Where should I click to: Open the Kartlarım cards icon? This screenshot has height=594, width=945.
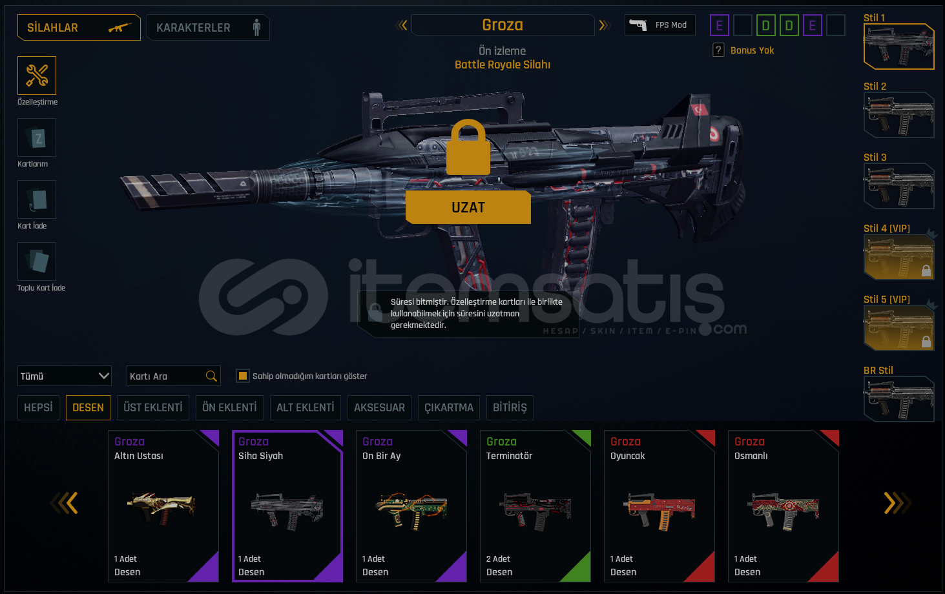(x=37, y=138)
